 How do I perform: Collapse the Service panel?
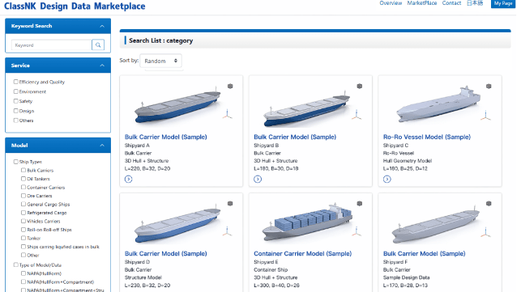click(x=102, y=66)
